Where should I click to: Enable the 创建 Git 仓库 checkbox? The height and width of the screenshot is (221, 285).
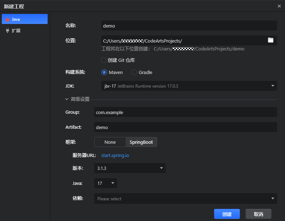coord(104,60)
